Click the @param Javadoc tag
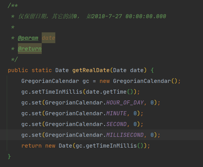 [28, 38]
